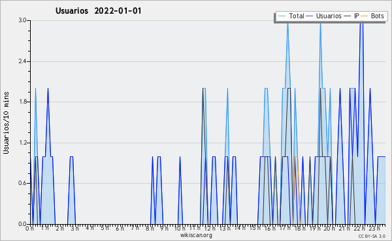The height and width of the screenshot is (241, 392).
Task: Click the 'Usuarios/10 mins' y-axis label
Action: [6, 123]
